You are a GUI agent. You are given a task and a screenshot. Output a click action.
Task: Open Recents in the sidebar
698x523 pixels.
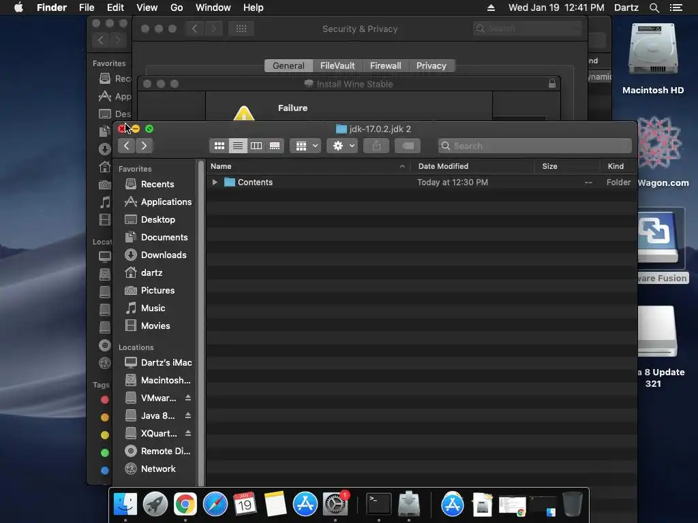[156, 184]
